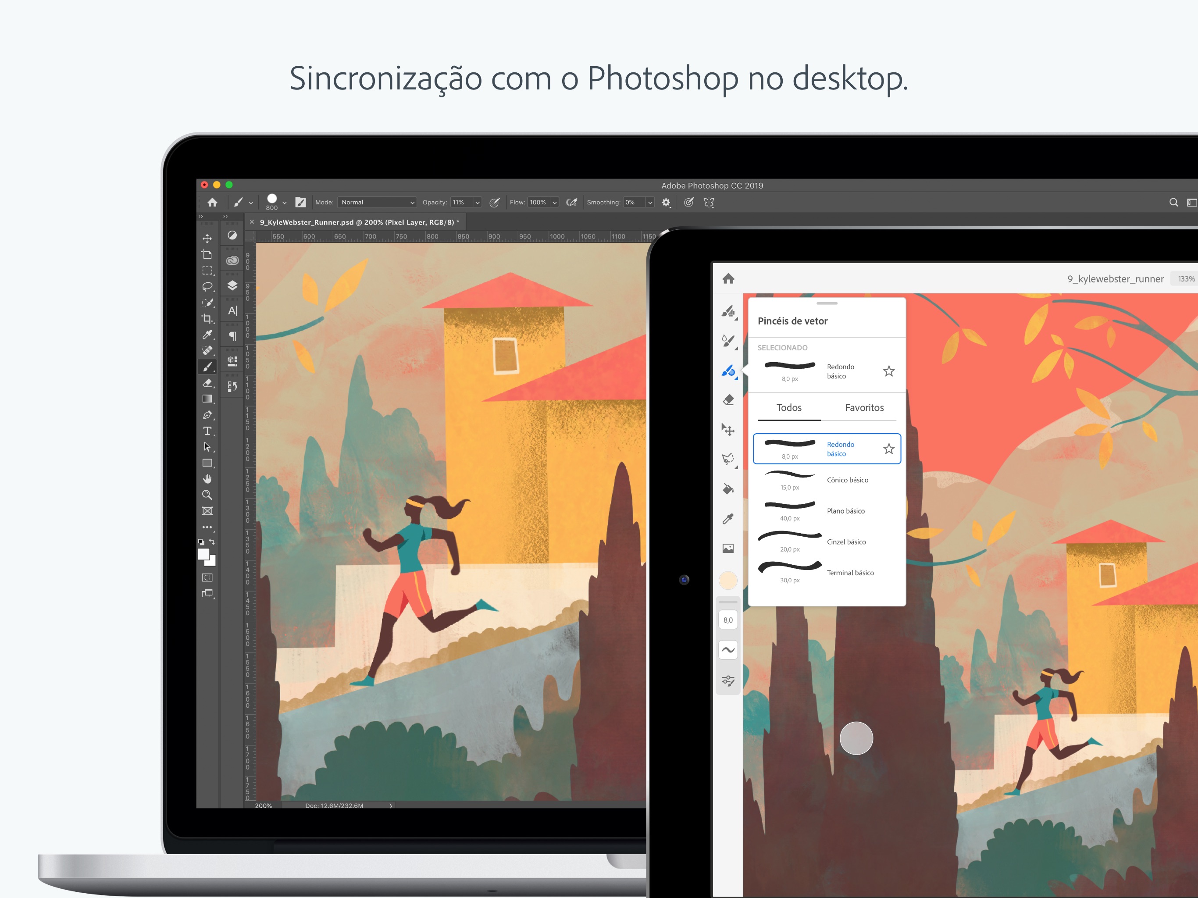
Task: Open the Opacity slider dropdown arrow
Action: pyautogui.click(x=477, y=203)
